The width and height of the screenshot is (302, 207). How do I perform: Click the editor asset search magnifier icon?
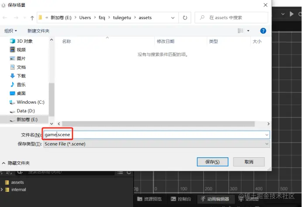[20, 172]
